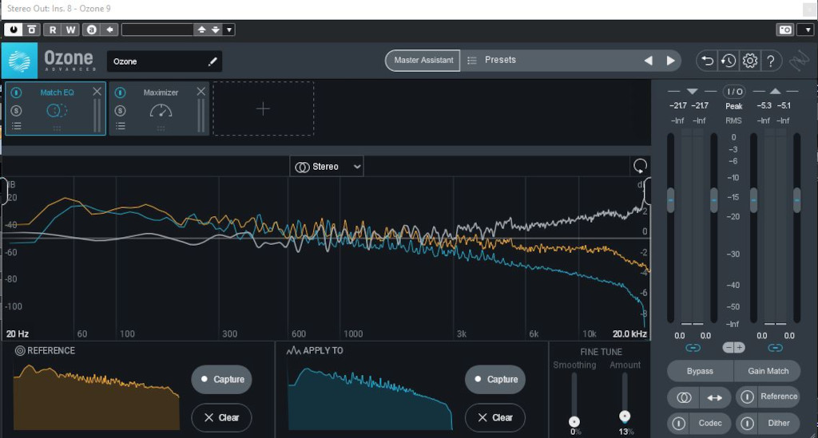
Task: Click the host left arrow icon
Action: point(109,30)
